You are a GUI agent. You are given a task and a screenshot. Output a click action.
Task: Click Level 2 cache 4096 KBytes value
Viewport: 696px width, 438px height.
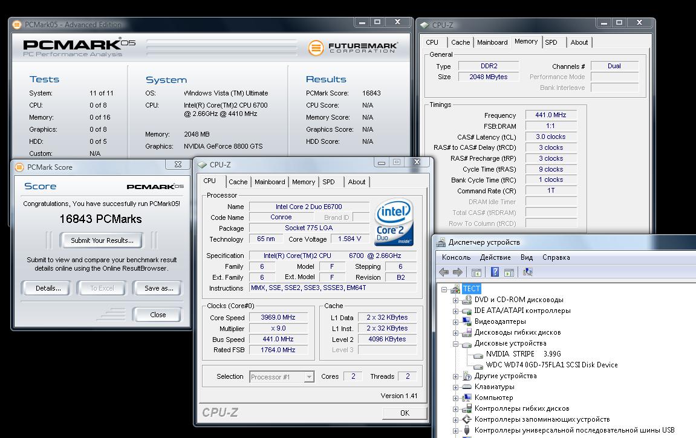(387, 339)
